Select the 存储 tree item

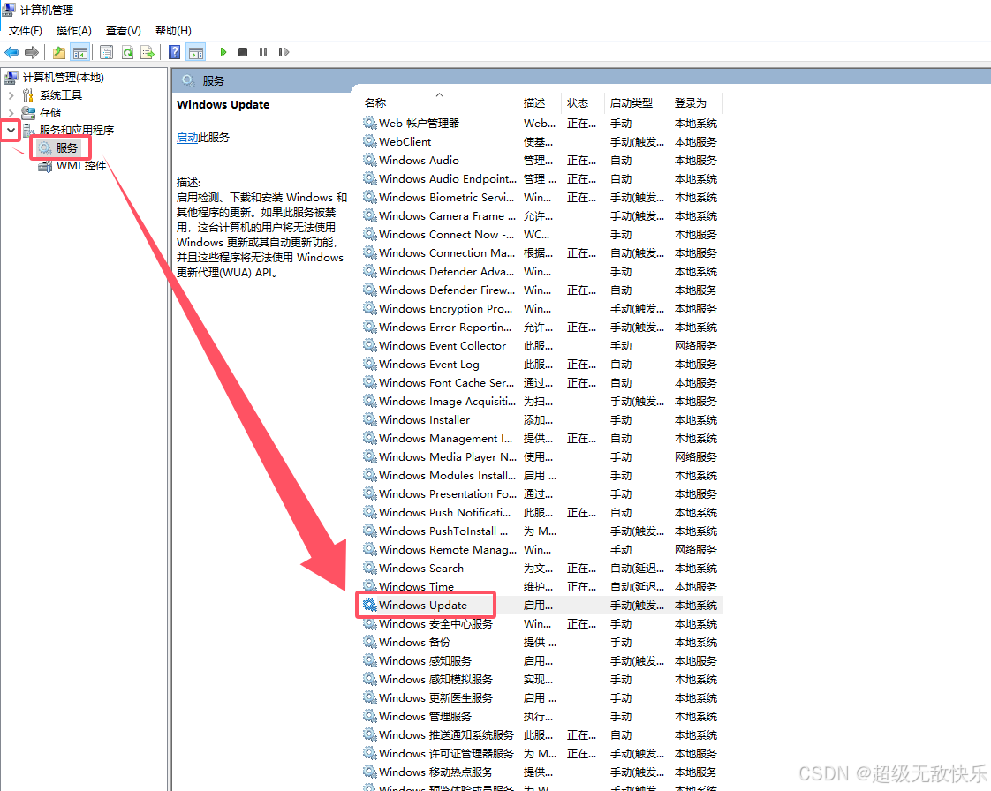(50, 113)
